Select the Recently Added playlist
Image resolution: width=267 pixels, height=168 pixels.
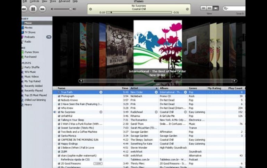(33, 86)
